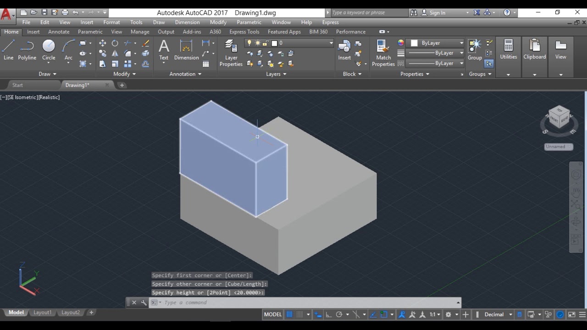Click the Group tool
This screenshot has height=330, width=587.
point(475,50)
